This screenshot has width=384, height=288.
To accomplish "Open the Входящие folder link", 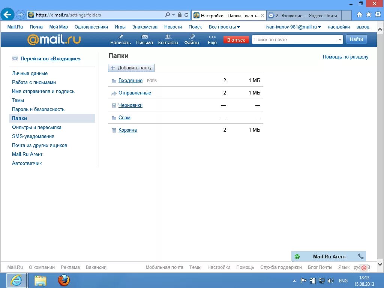I will (130, 80).
